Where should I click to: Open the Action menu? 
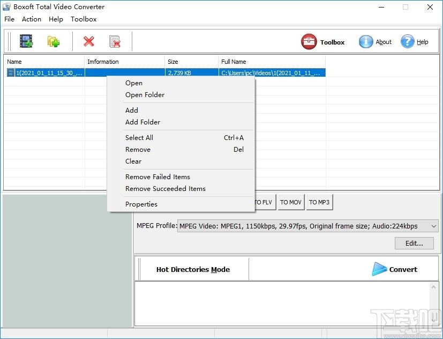[x=32, y=19]
